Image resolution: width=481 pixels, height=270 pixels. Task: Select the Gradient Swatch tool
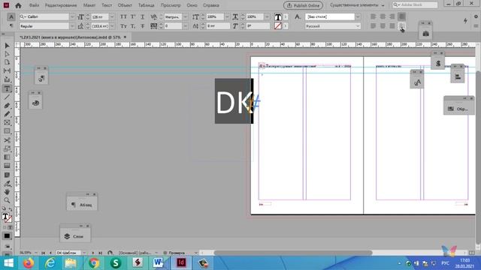pos(7,157)
